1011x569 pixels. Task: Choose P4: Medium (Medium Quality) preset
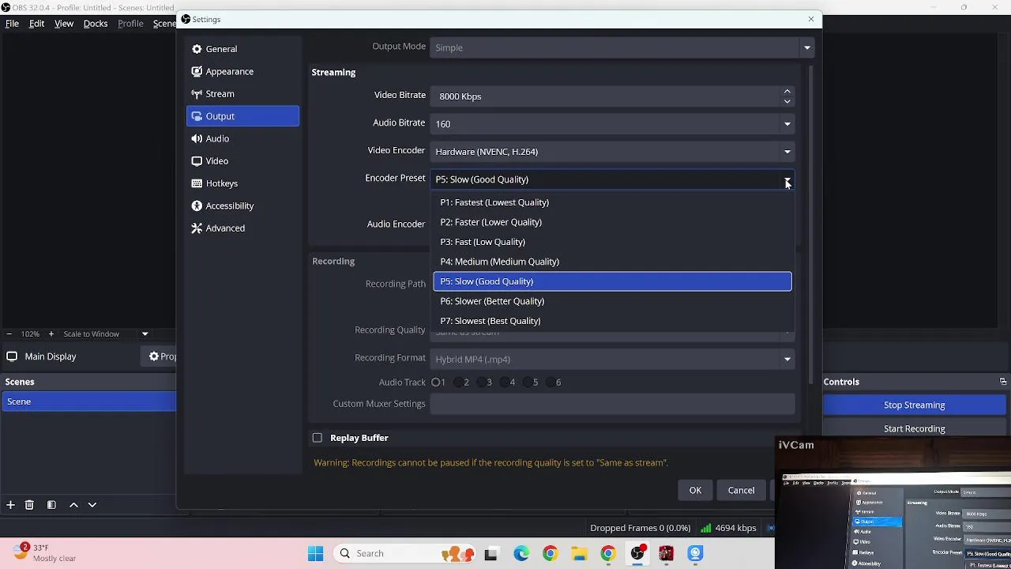point(612,262)
